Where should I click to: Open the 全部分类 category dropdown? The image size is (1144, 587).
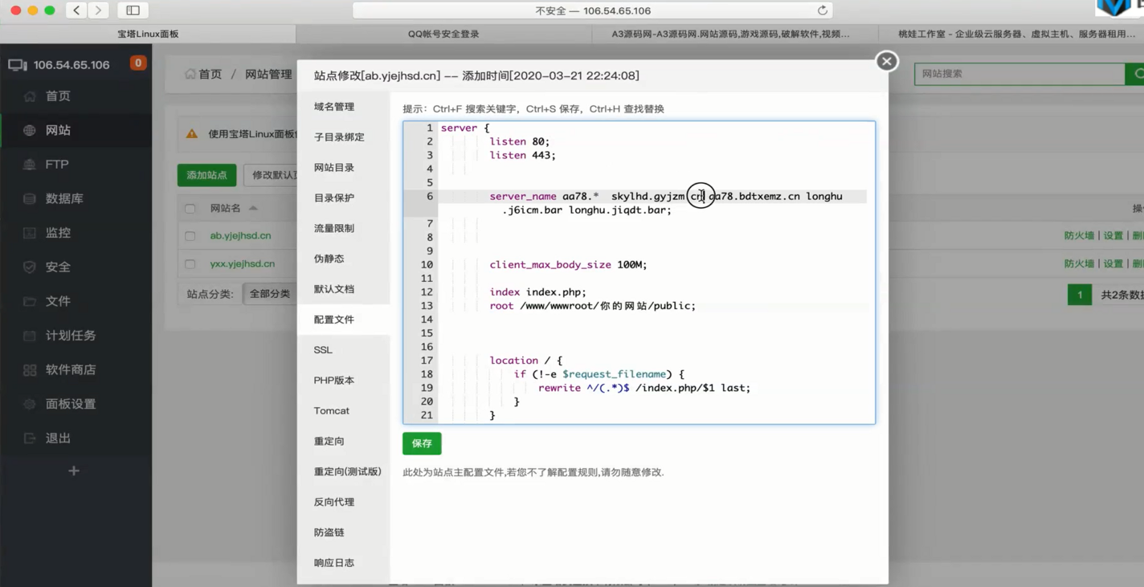click(270, 294)
